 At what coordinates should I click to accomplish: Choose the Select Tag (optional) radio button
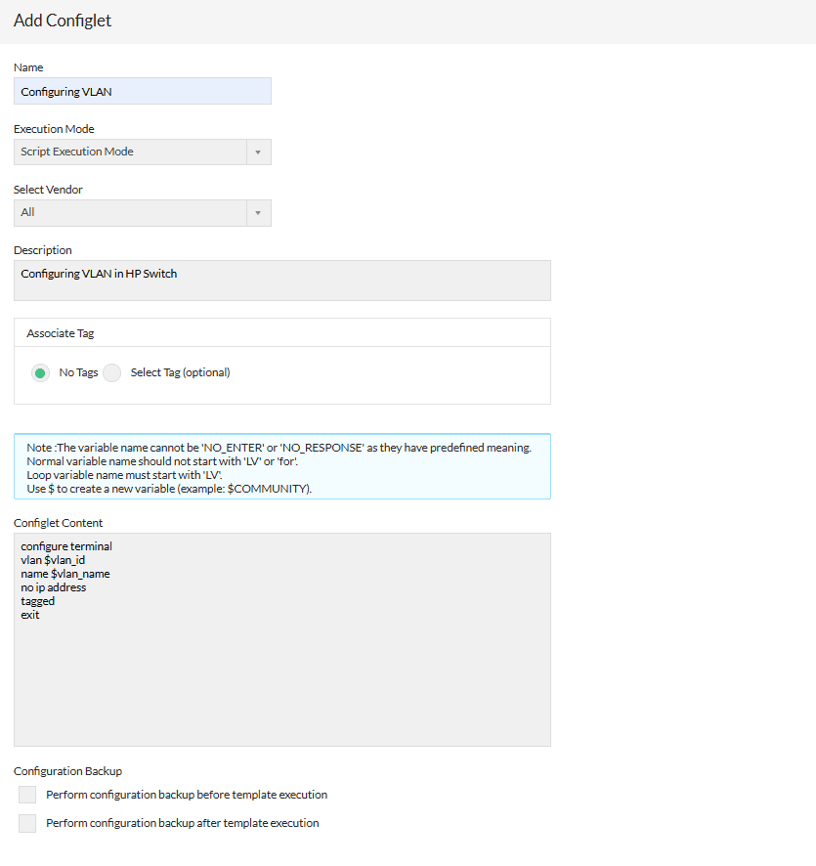[x=112, y=372]
